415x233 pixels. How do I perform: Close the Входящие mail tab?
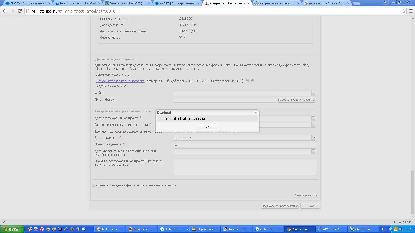click(x=149, y=3)
